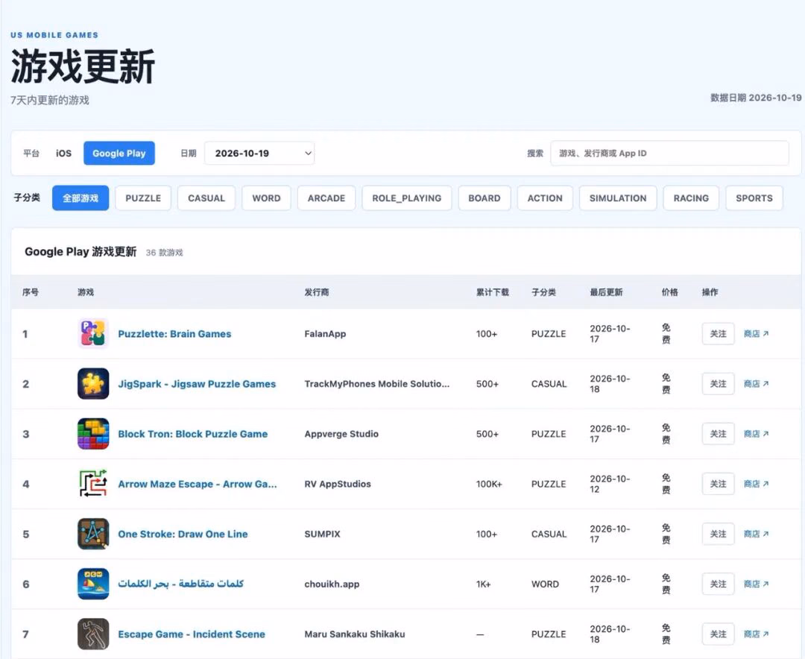
Task: Open One Stroke app icon
Action: point(93,534)
